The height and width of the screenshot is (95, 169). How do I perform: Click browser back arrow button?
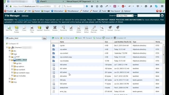(7, 6)
